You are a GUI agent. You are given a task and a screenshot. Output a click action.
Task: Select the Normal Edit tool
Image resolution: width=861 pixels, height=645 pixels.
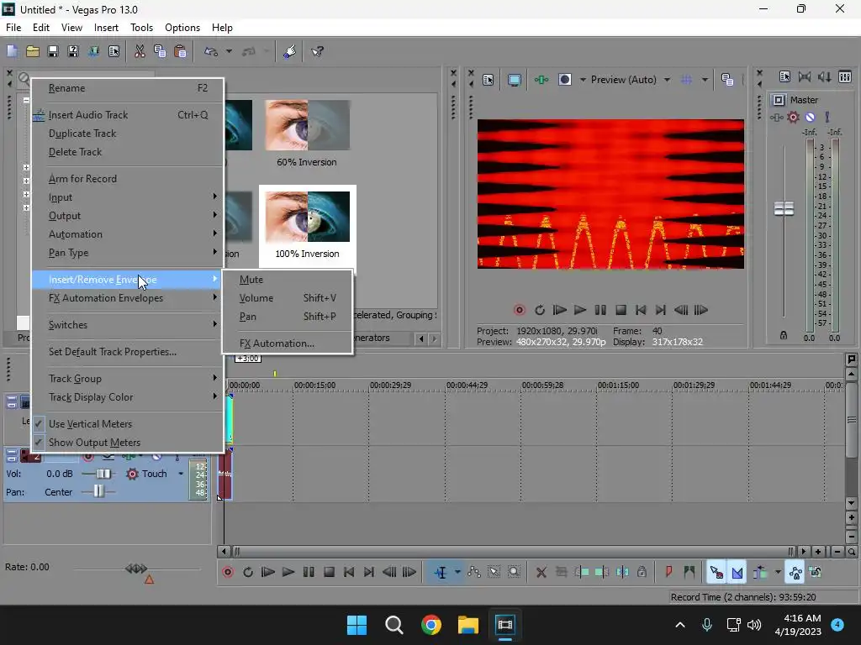point(441,573)
